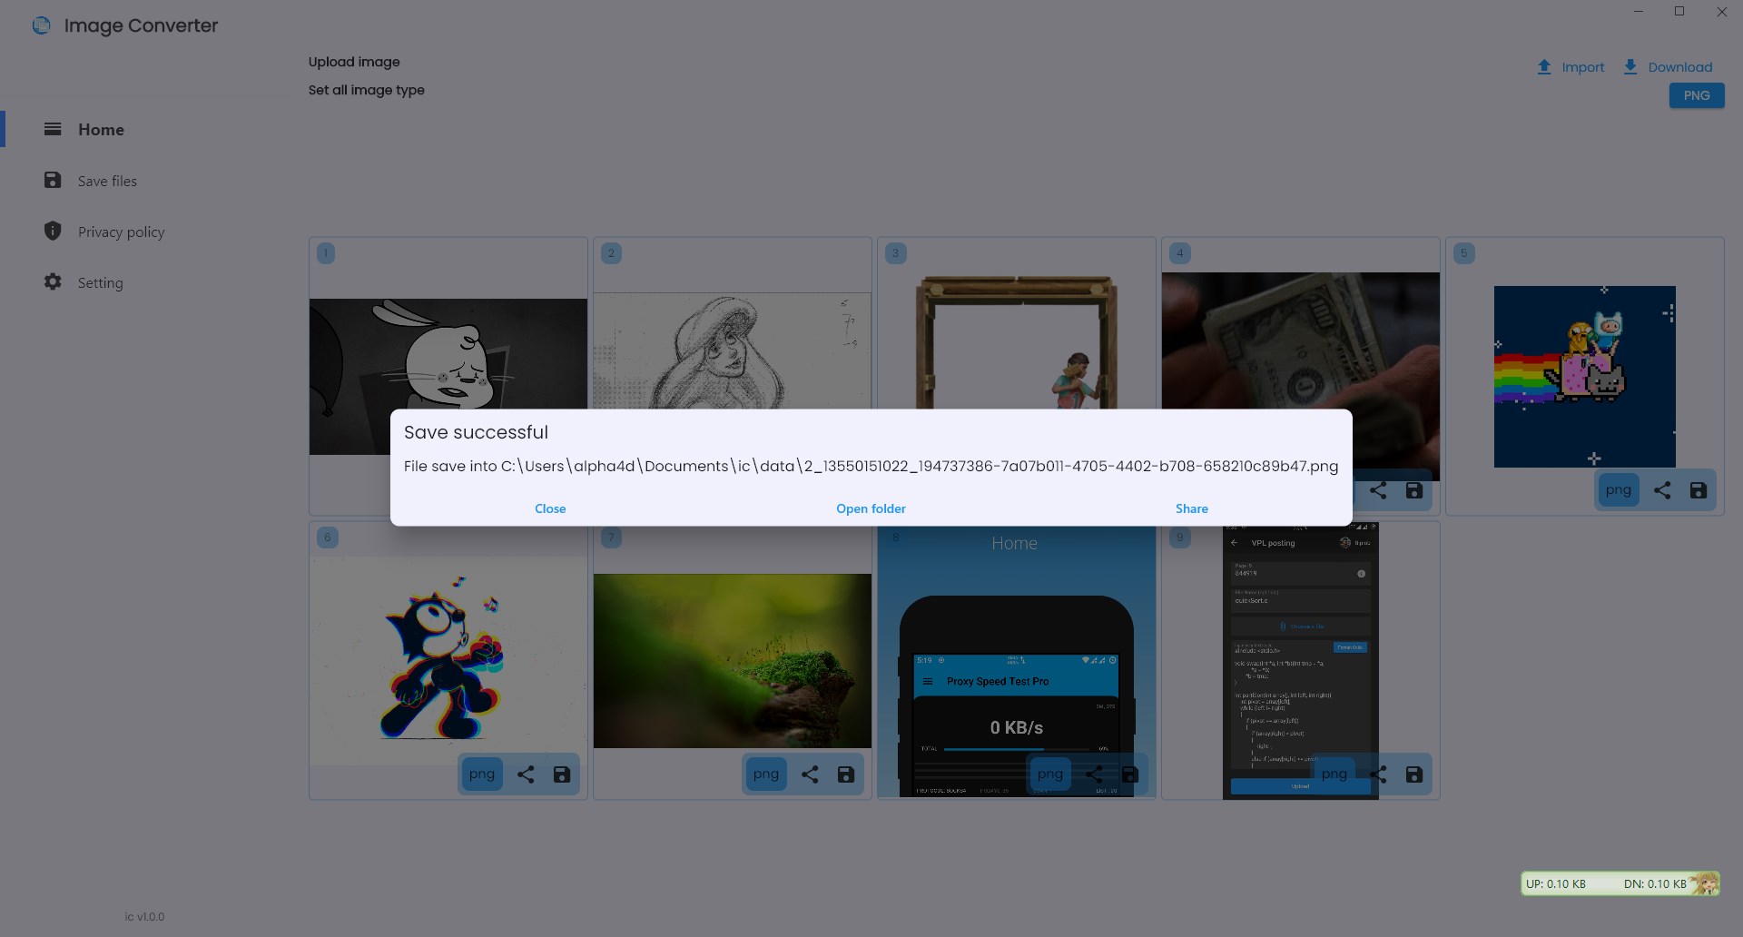Select the Nyan Cat thumbnail in card 5
Image resolution: width=1743 pixels, height=937 pixels.
click(x=1584, y=377)
